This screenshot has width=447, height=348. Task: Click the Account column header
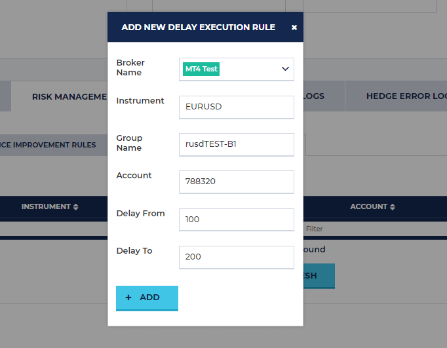pyautogui.click(x=368, y=206)
